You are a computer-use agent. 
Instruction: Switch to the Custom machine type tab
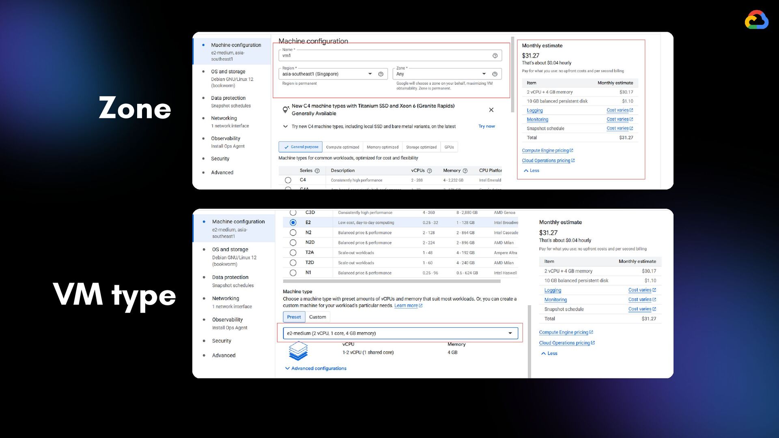pos(317,317)
